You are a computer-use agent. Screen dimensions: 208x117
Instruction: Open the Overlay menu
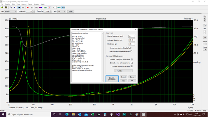pos(7,4)
